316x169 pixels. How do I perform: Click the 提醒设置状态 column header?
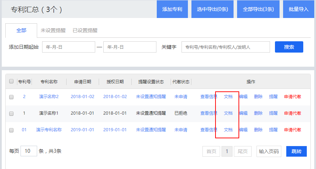[151, 82]
